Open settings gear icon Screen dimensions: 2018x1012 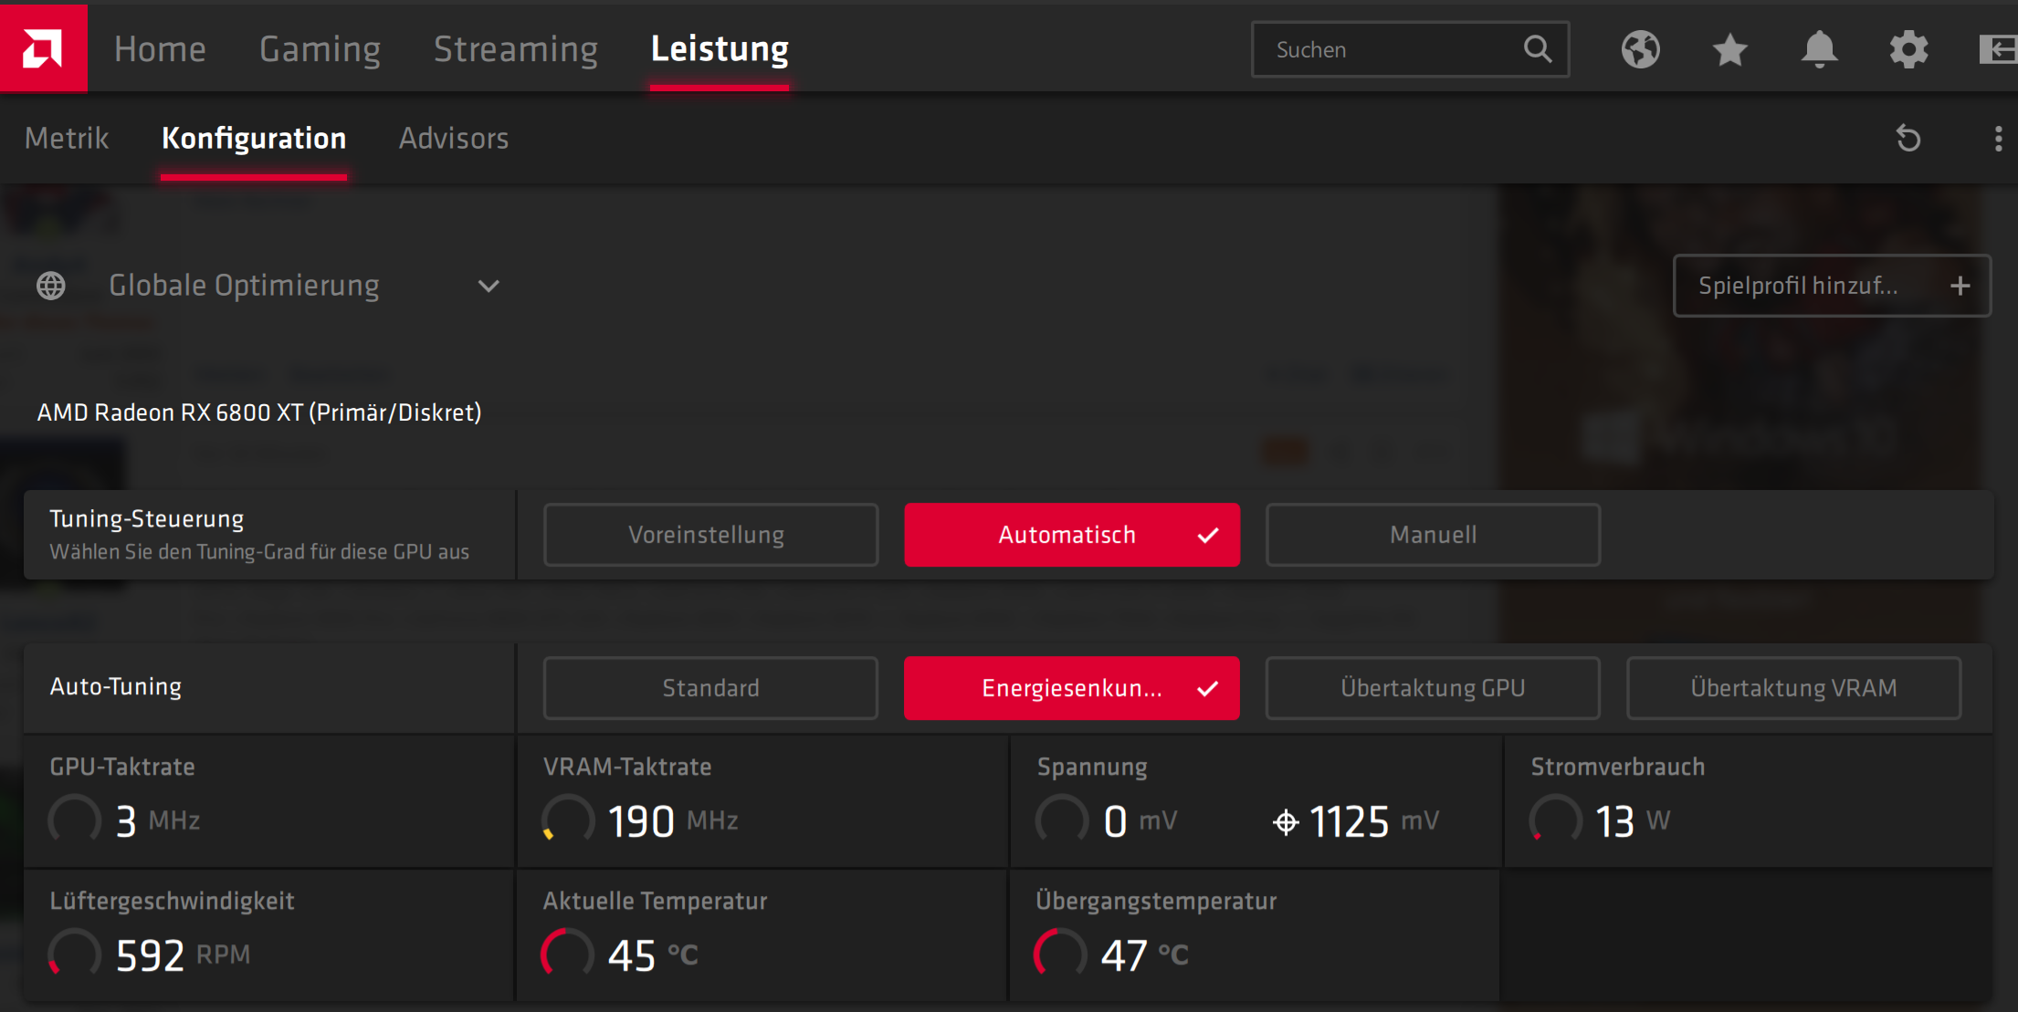pyautogui.click(x=1908, y=49)
